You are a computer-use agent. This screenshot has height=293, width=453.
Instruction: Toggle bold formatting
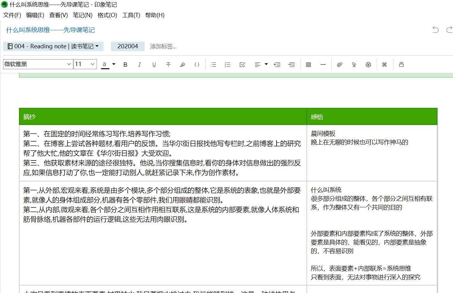[125, 65]
